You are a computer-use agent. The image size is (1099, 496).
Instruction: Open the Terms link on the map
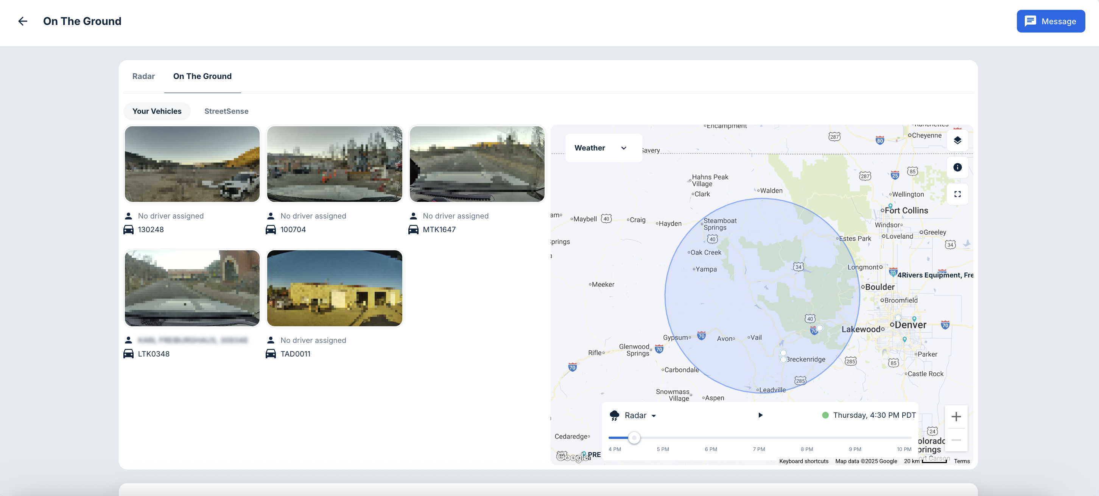tap(962, 461)
